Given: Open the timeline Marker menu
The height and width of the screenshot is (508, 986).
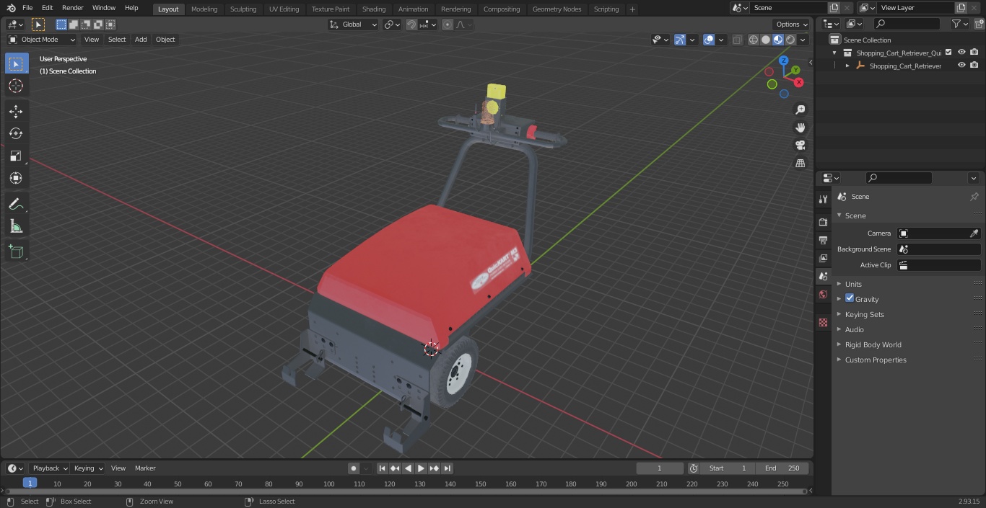Looking at the screenshot, I should [x=145, y=468].
